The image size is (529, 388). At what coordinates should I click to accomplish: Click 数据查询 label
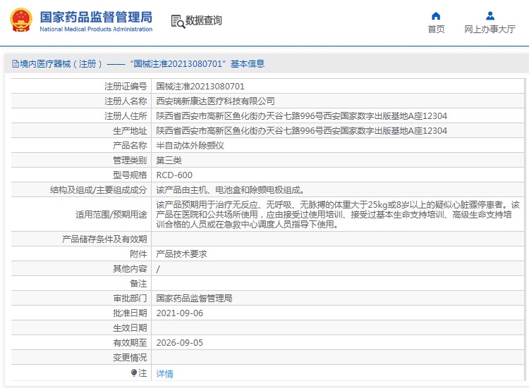[x=203, y=20]
